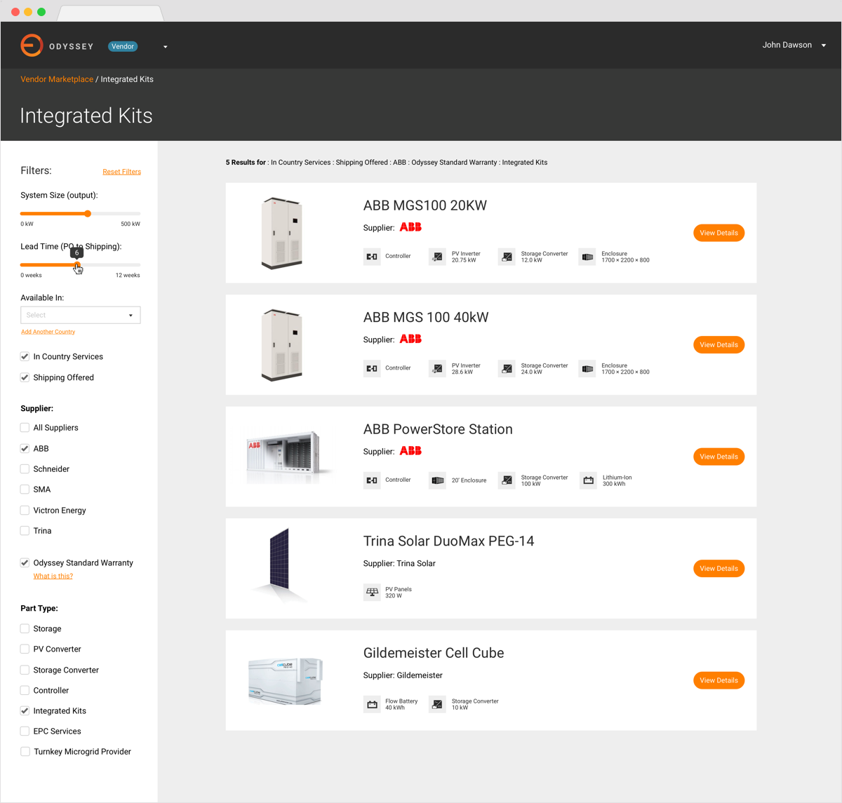Click Storage Converter icon in ABB MGS 100 40kW card
This screenshot has width=842, height=803.
pos(507,368)
